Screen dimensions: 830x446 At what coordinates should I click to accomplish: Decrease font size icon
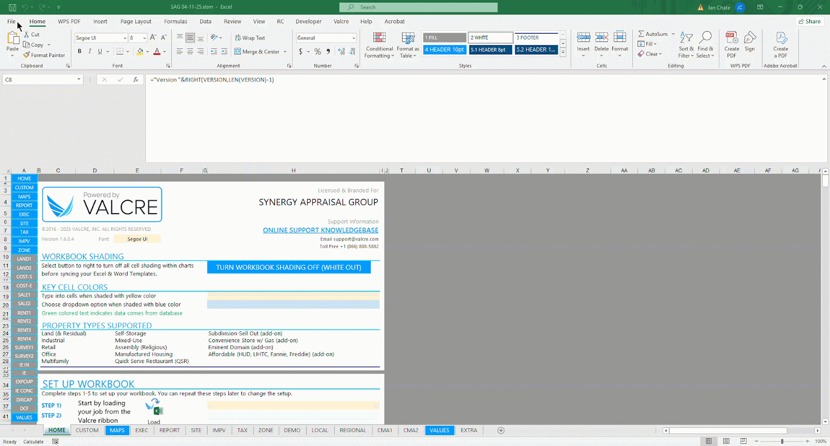[x=163, y=37]
